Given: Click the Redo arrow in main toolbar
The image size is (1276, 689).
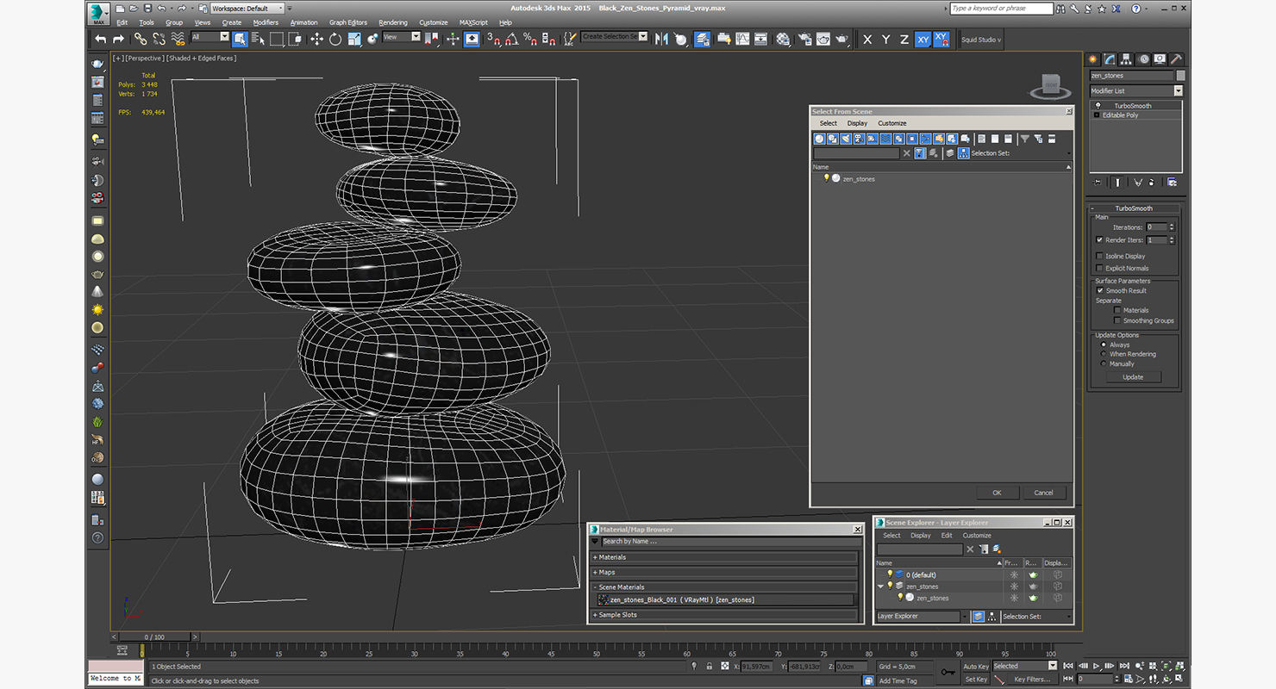Looking at the screenshot, I should (x=118, y=39).
